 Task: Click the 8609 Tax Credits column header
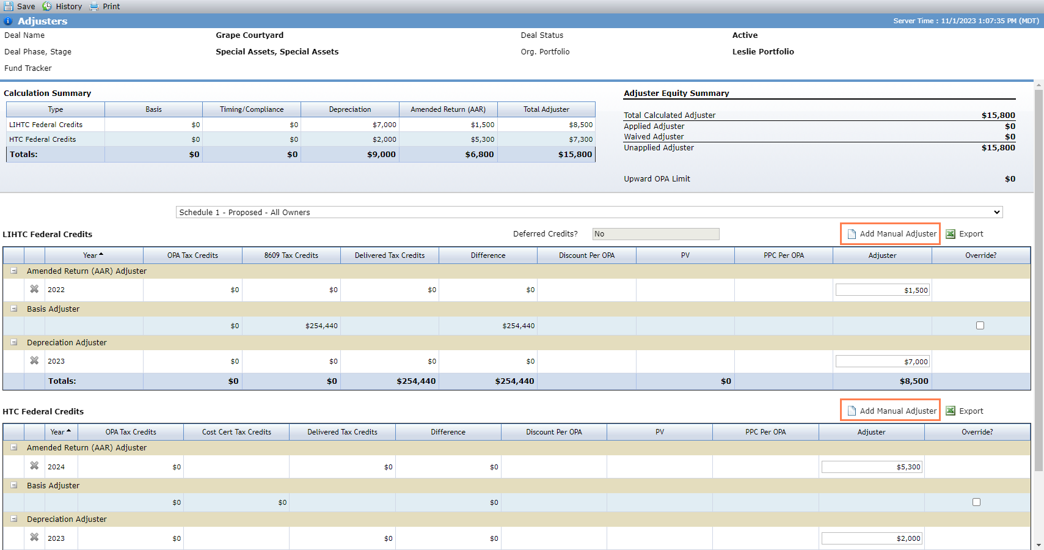[x=291, y=255]
